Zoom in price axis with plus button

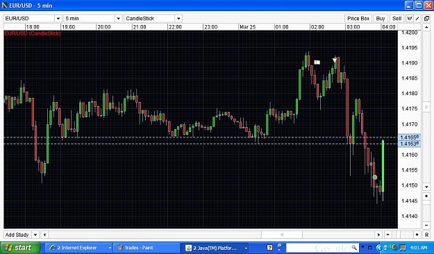pyautogui.click(x=426, y=196)
